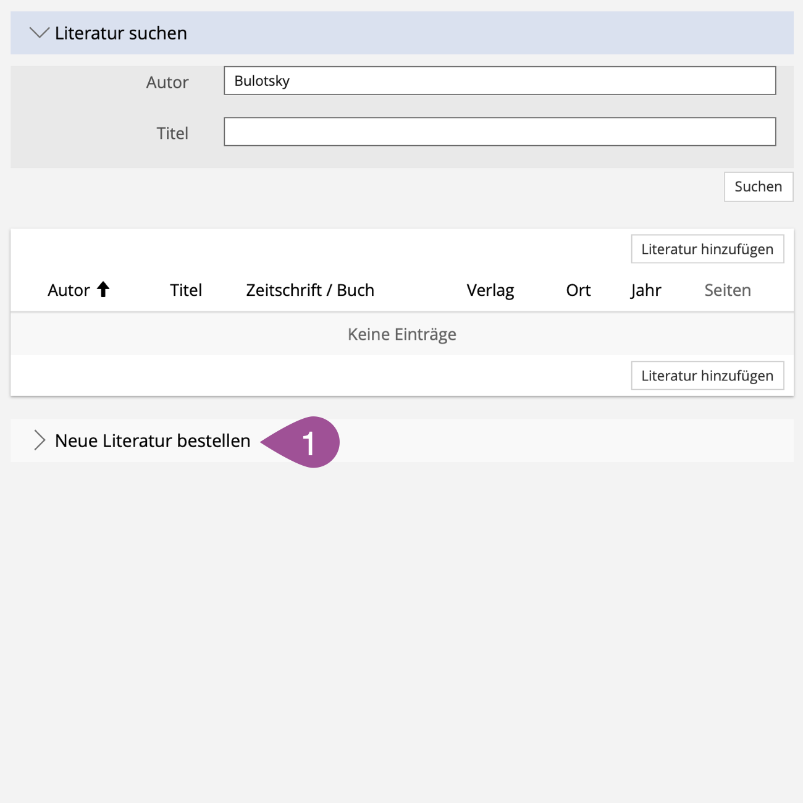Viewport: 803px width, 803px height.
Task: Click the Autor label beside the search field
Action: 167,82
